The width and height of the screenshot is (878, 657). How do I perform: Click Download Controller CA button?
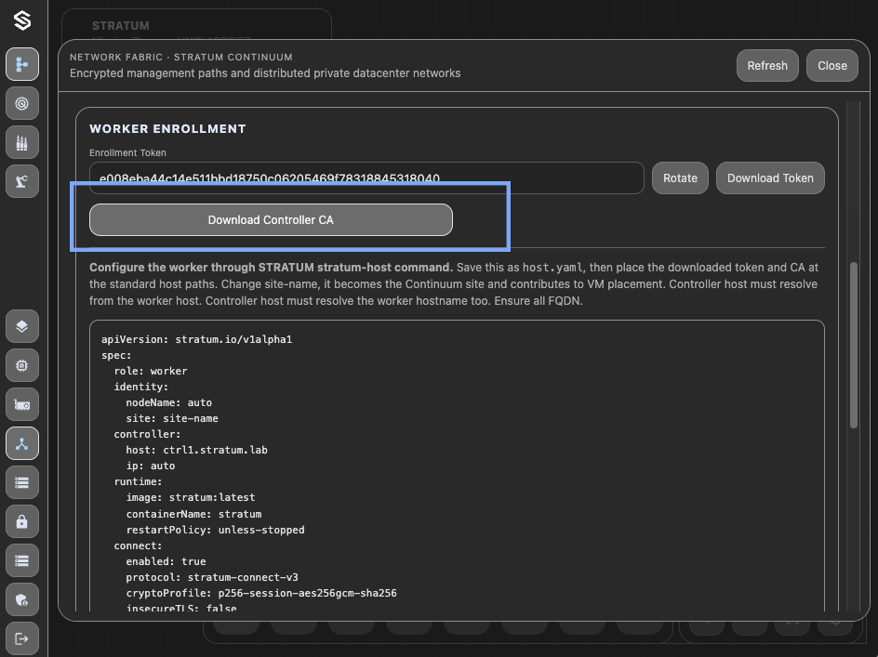click(271, 220)
